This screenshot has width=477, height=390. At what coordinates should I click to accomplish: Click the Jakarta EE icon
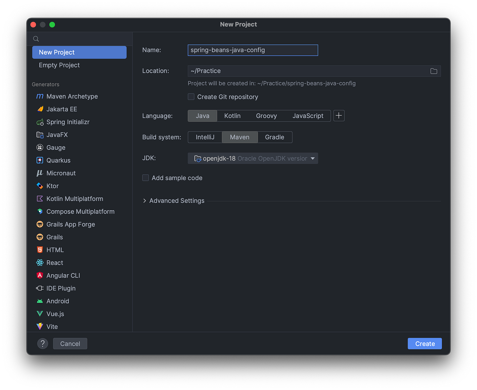tap(40, 109)
